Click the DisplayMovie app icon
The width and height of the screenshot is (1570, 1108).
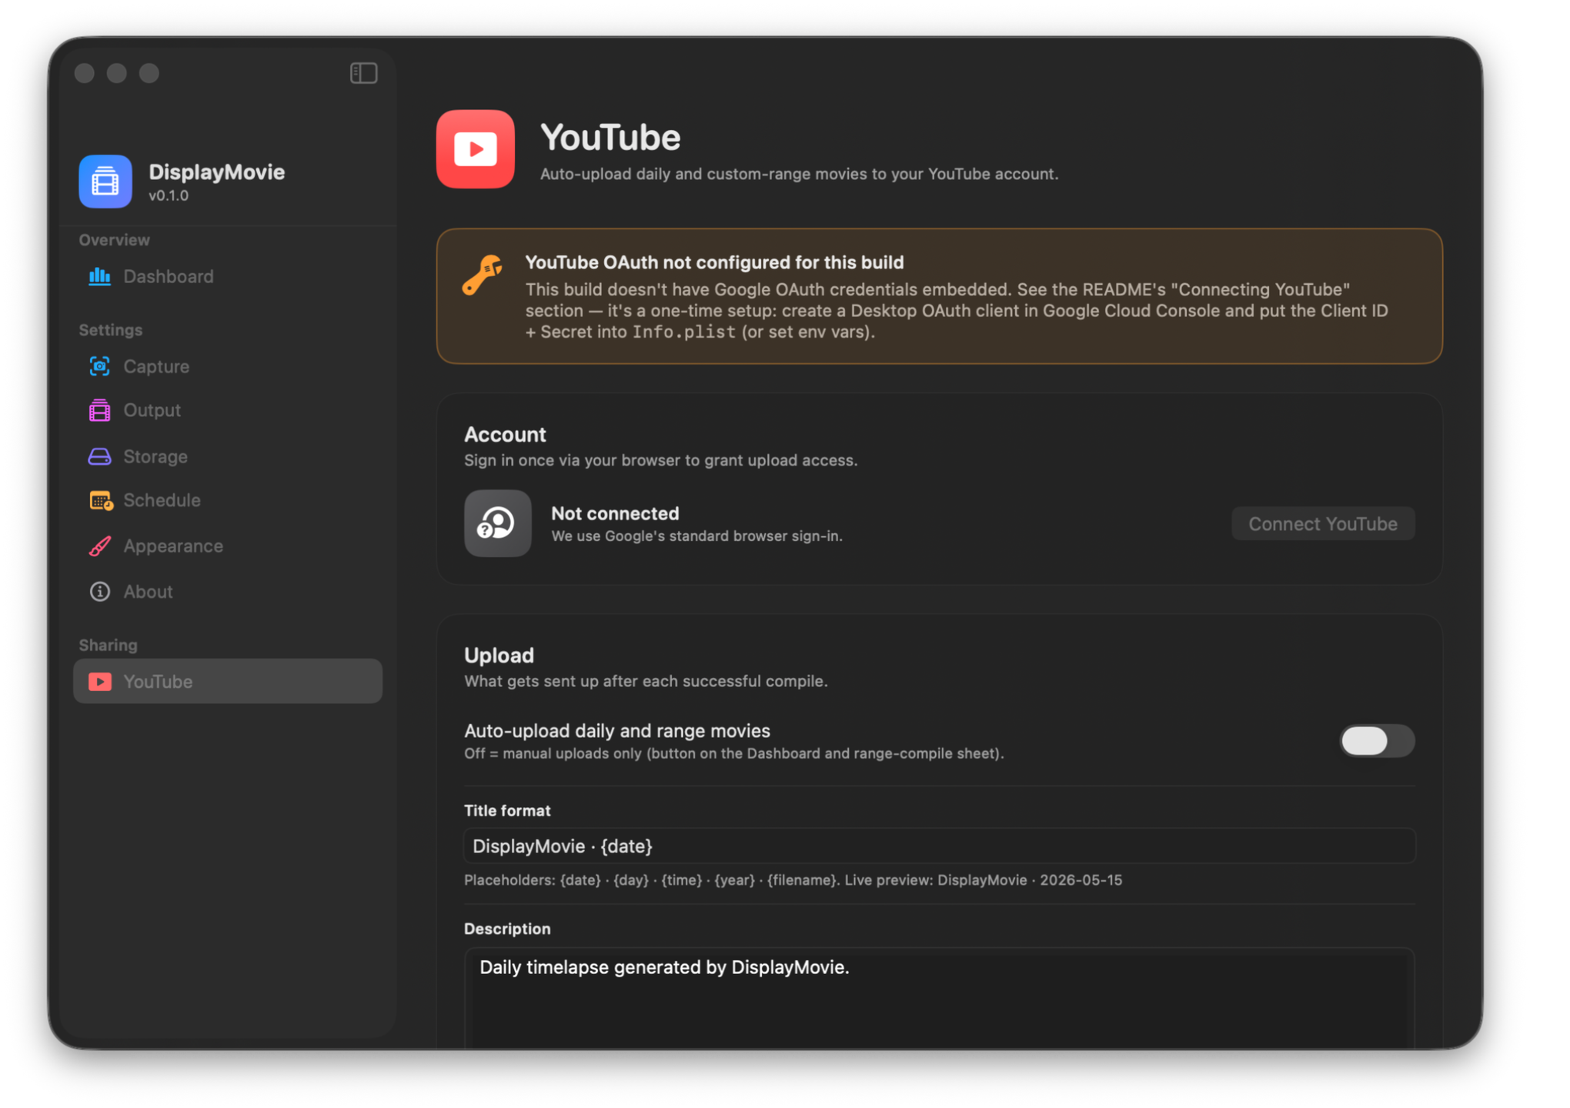coord(105,182)
